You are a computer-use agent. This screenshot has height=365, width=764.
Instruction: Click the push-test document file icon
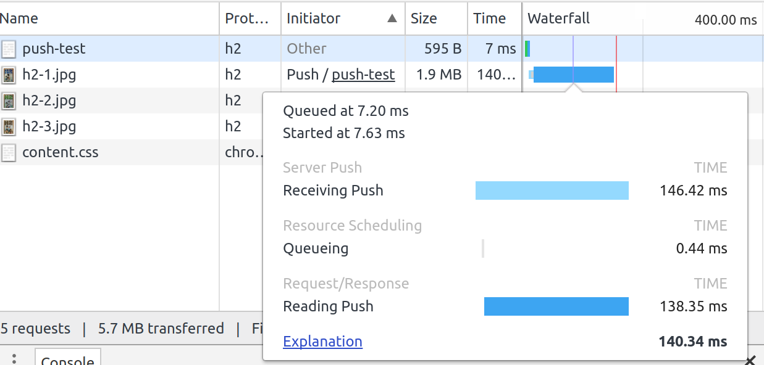(9, 49)
